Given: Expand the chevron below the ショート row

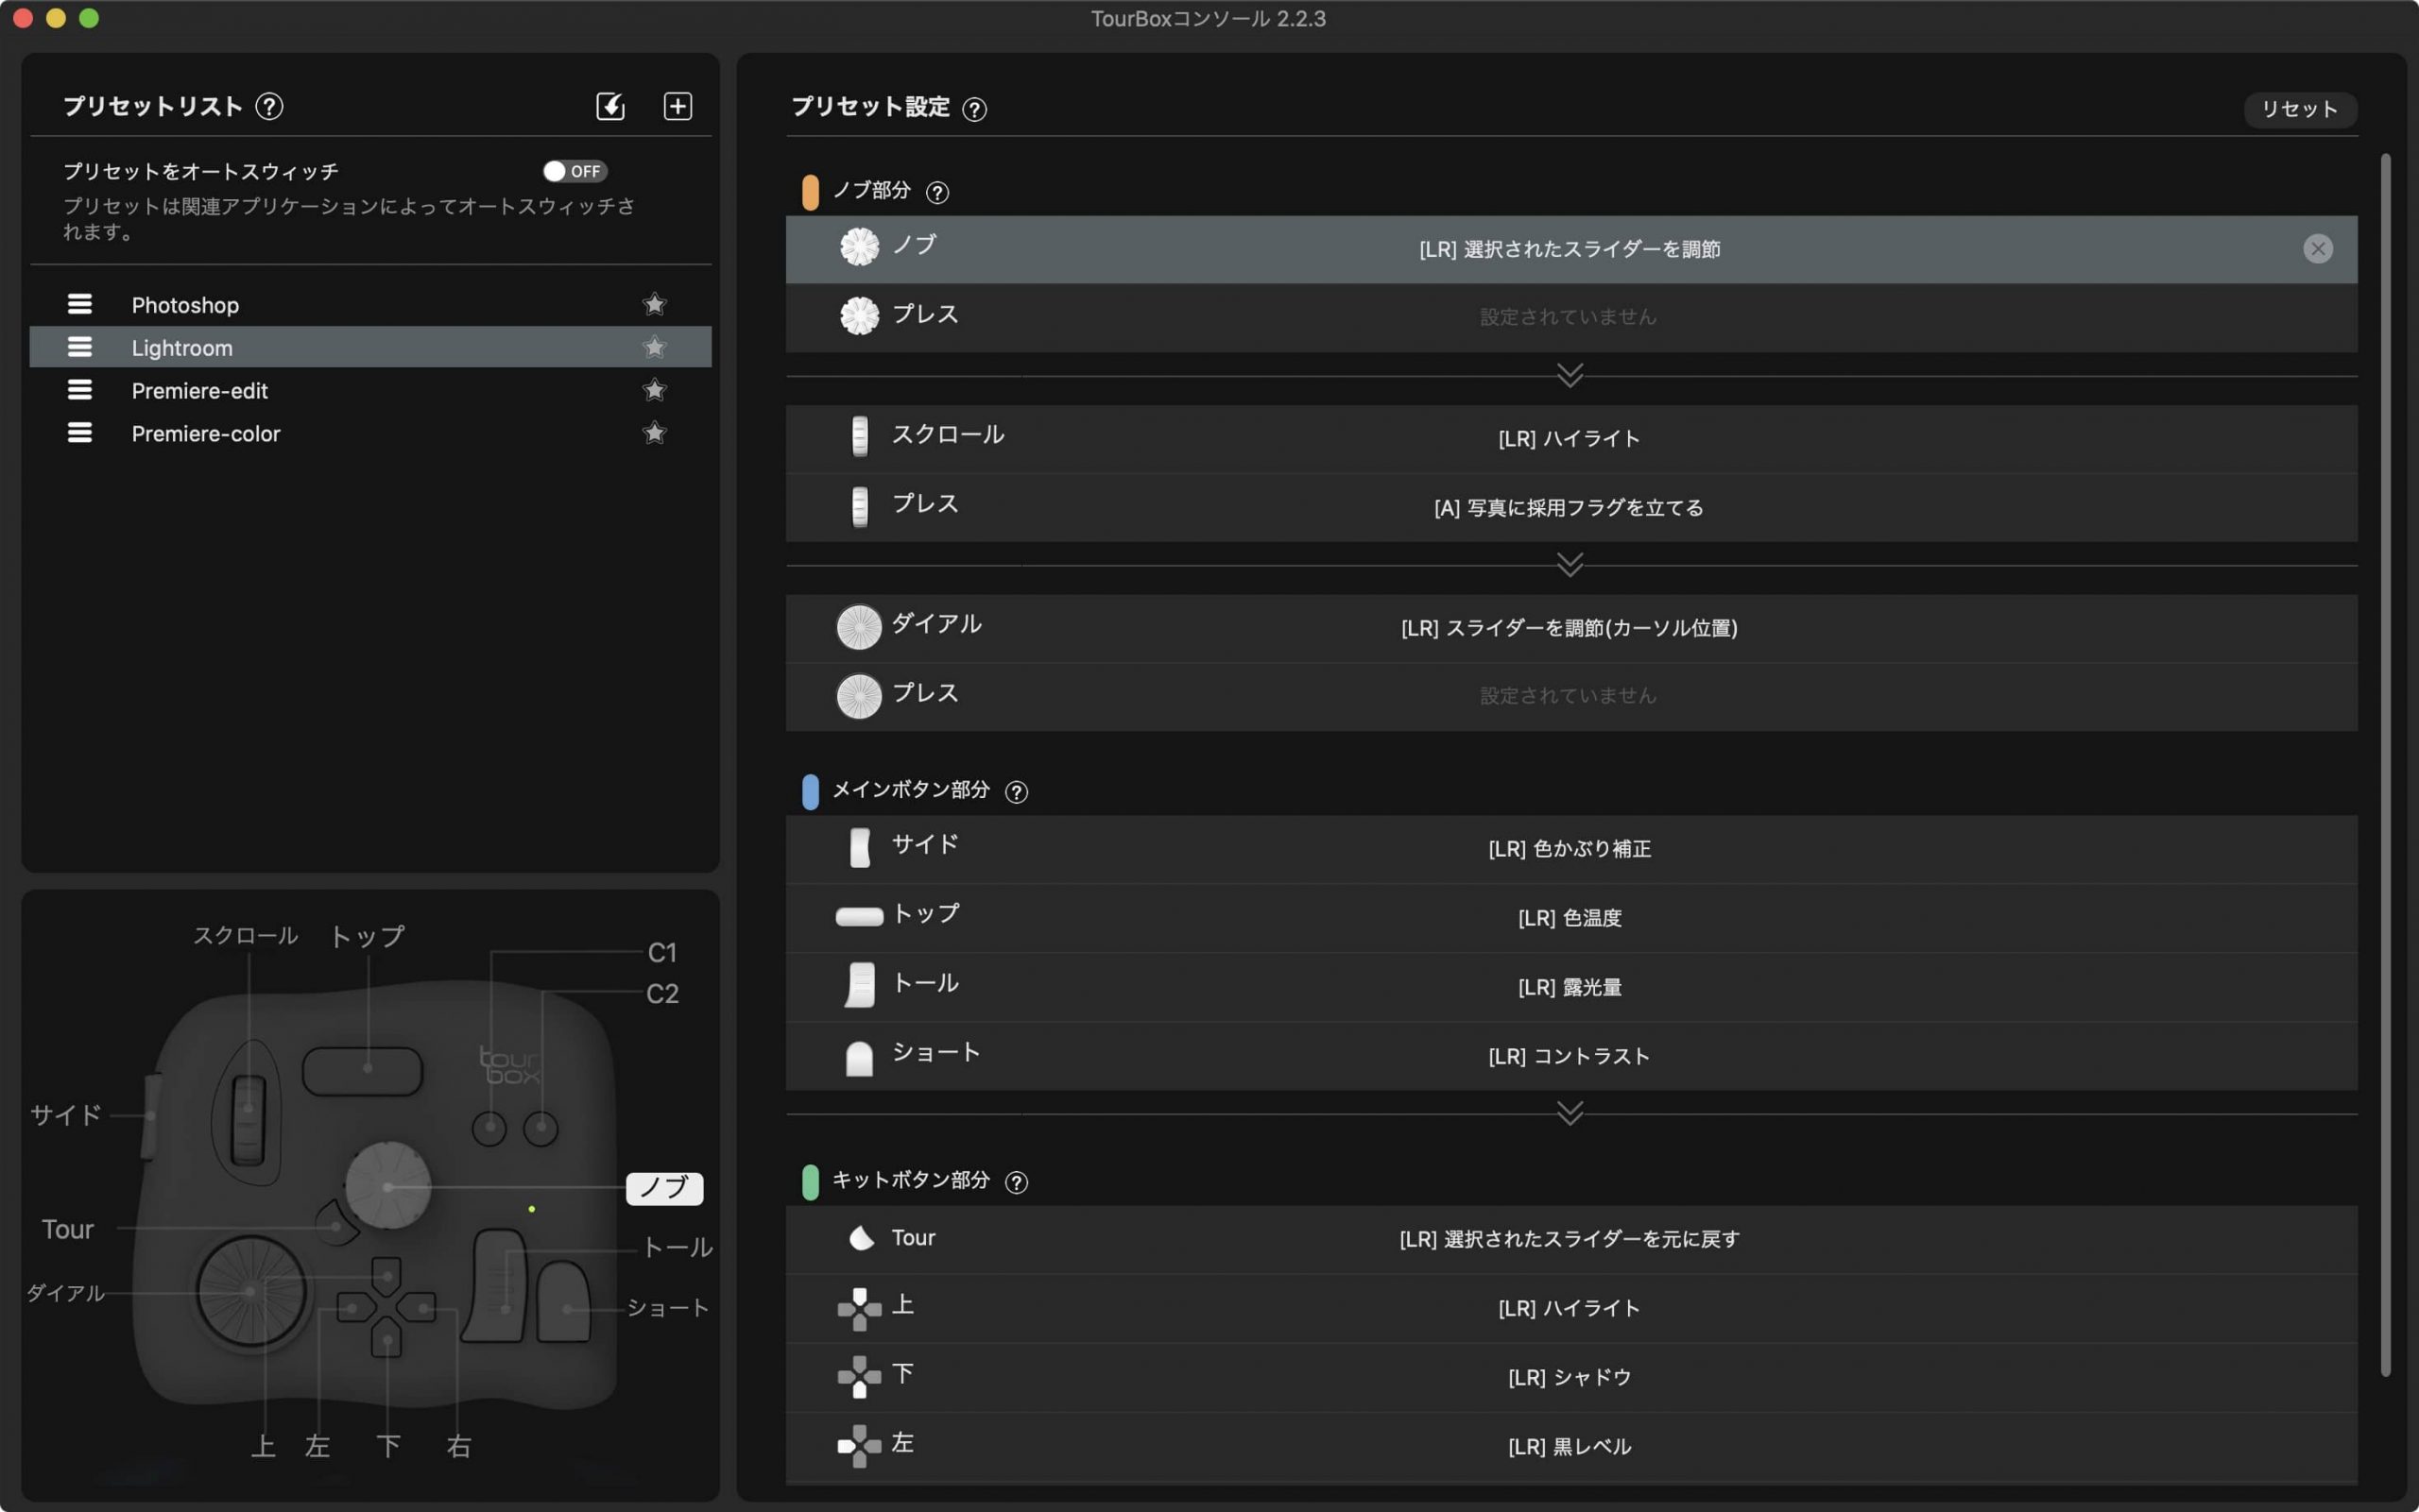Looking at the screenshot, I should [x=1570, y=1113].
